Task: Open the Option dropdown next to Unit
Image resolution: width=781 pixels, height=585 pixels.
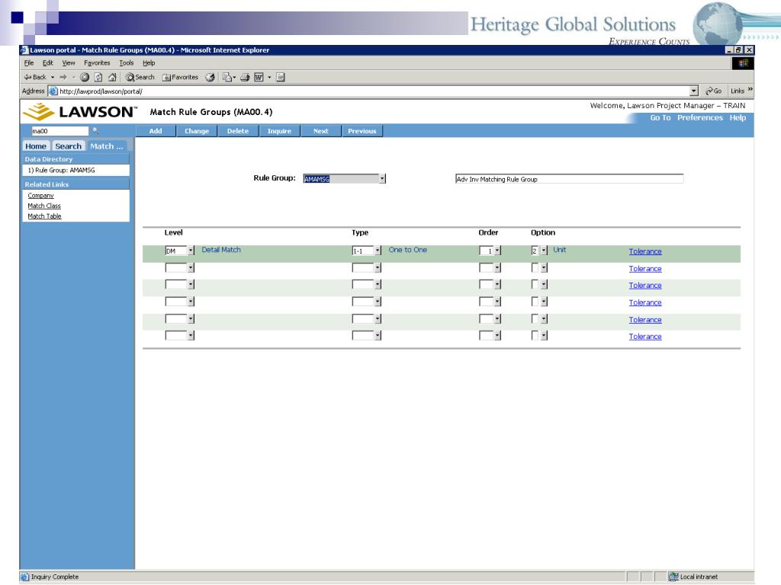Action: (x=544, y=251)
